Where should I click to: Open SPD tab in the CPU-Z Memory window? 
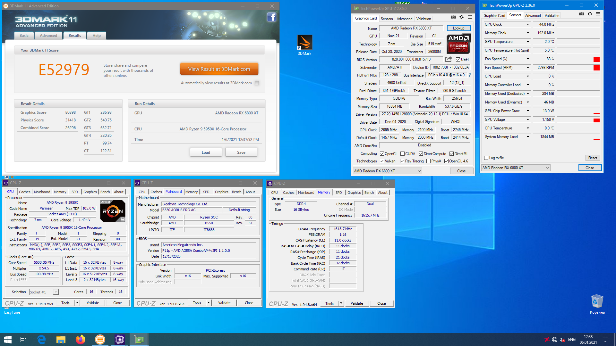[x=338, y=193]
